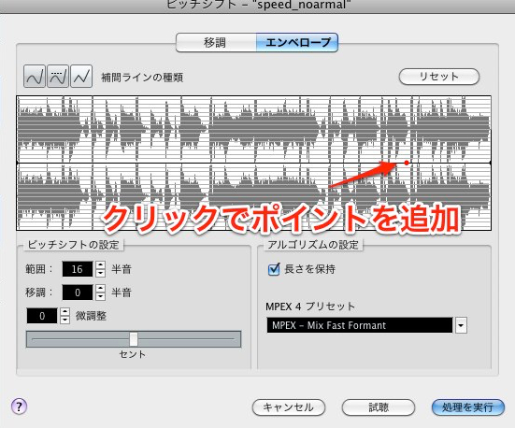Increase the 範囲 semitone value

tap(101, 265)
